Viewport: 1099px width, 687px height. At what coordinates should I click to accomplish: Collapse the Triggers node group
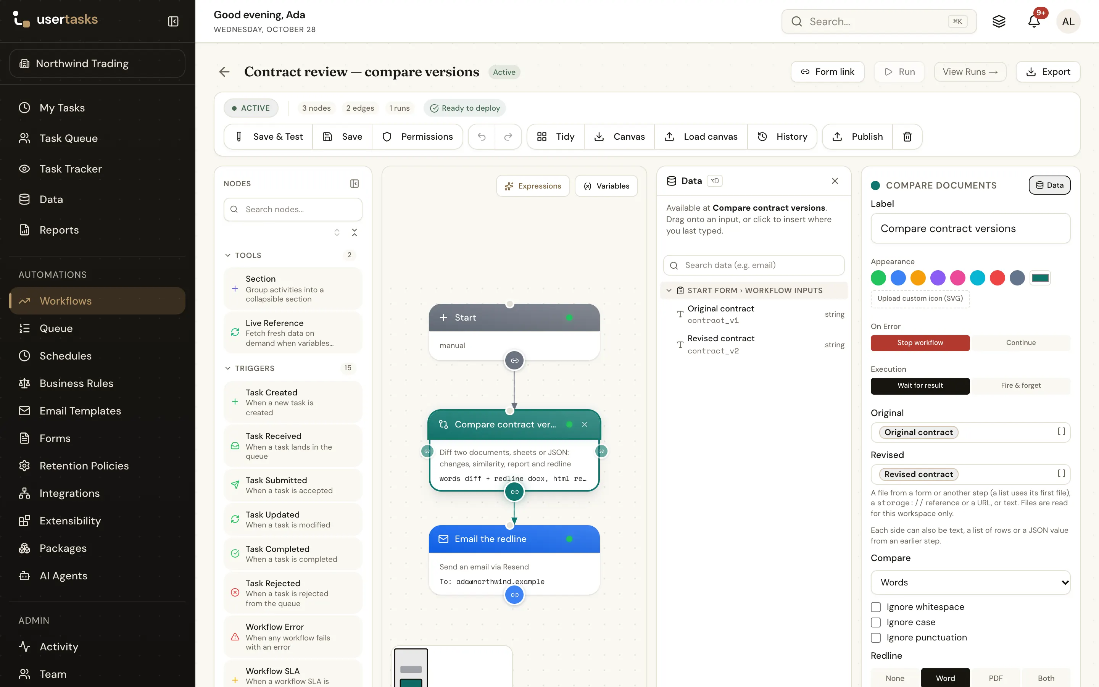click(x=227, y=368)
